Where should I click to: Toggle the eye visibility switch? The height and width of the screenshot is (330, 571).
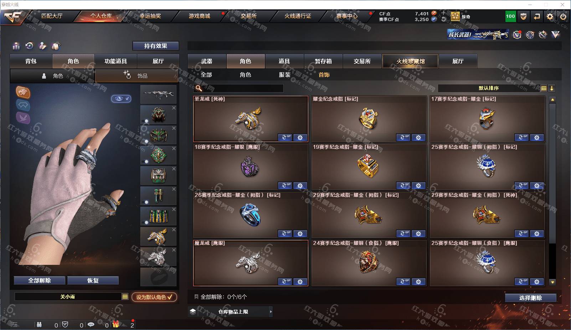pyautogui.click(x=121, y=99)
